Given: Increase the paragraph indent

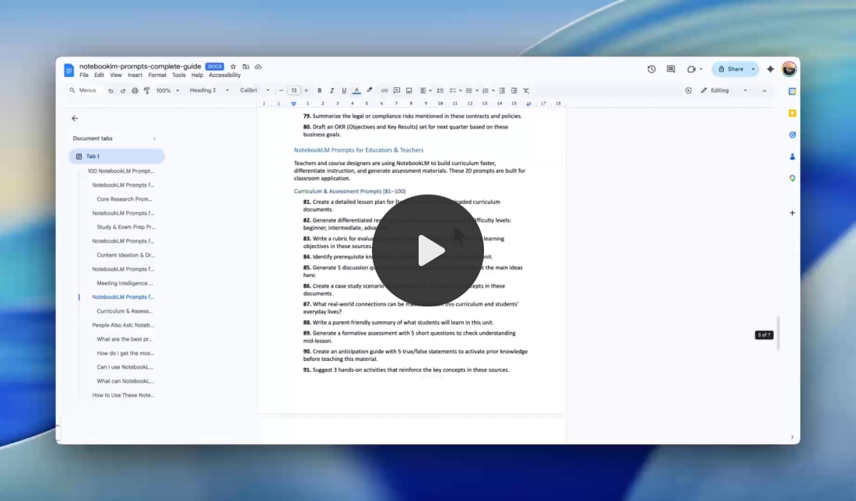Looking at the screenshot, I should click(514, 90).
